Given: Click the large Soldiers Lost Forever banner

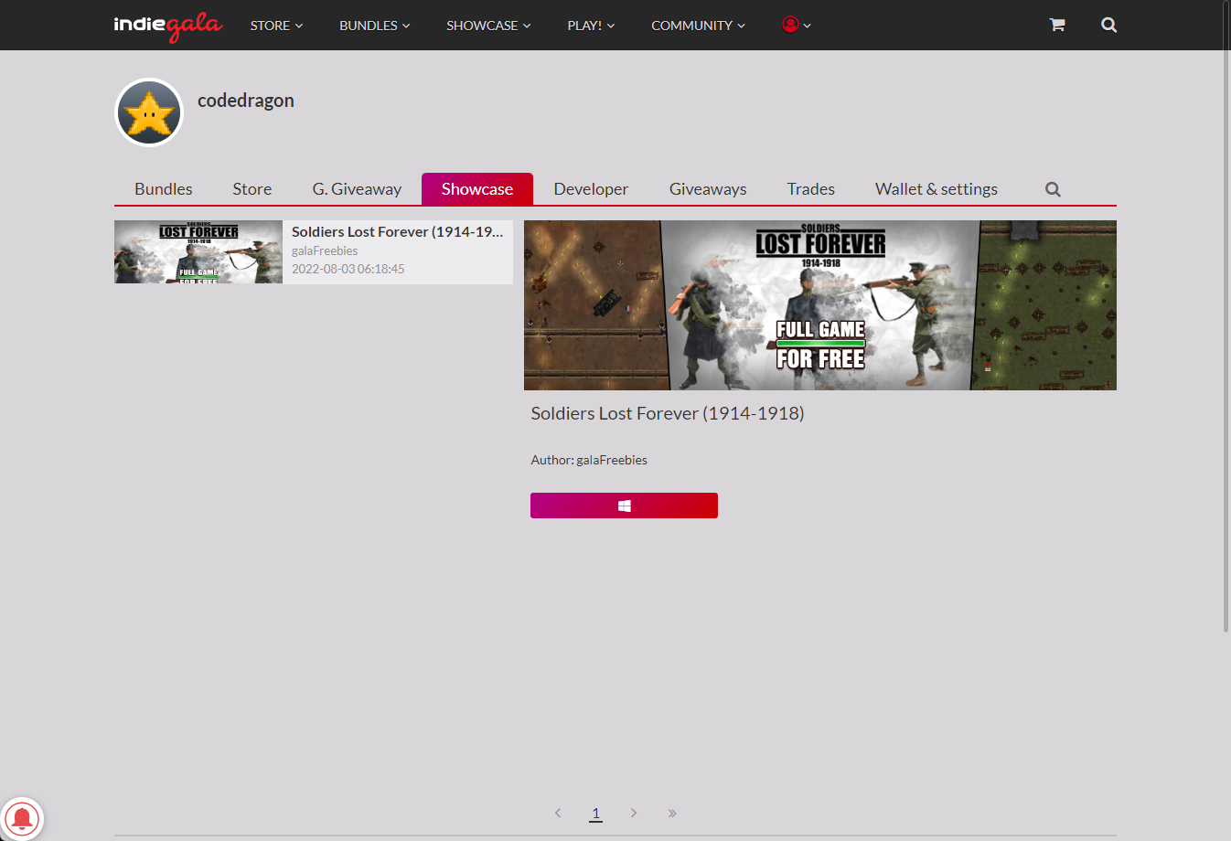Looking at the screenshot, I should (x=820, y=305).
